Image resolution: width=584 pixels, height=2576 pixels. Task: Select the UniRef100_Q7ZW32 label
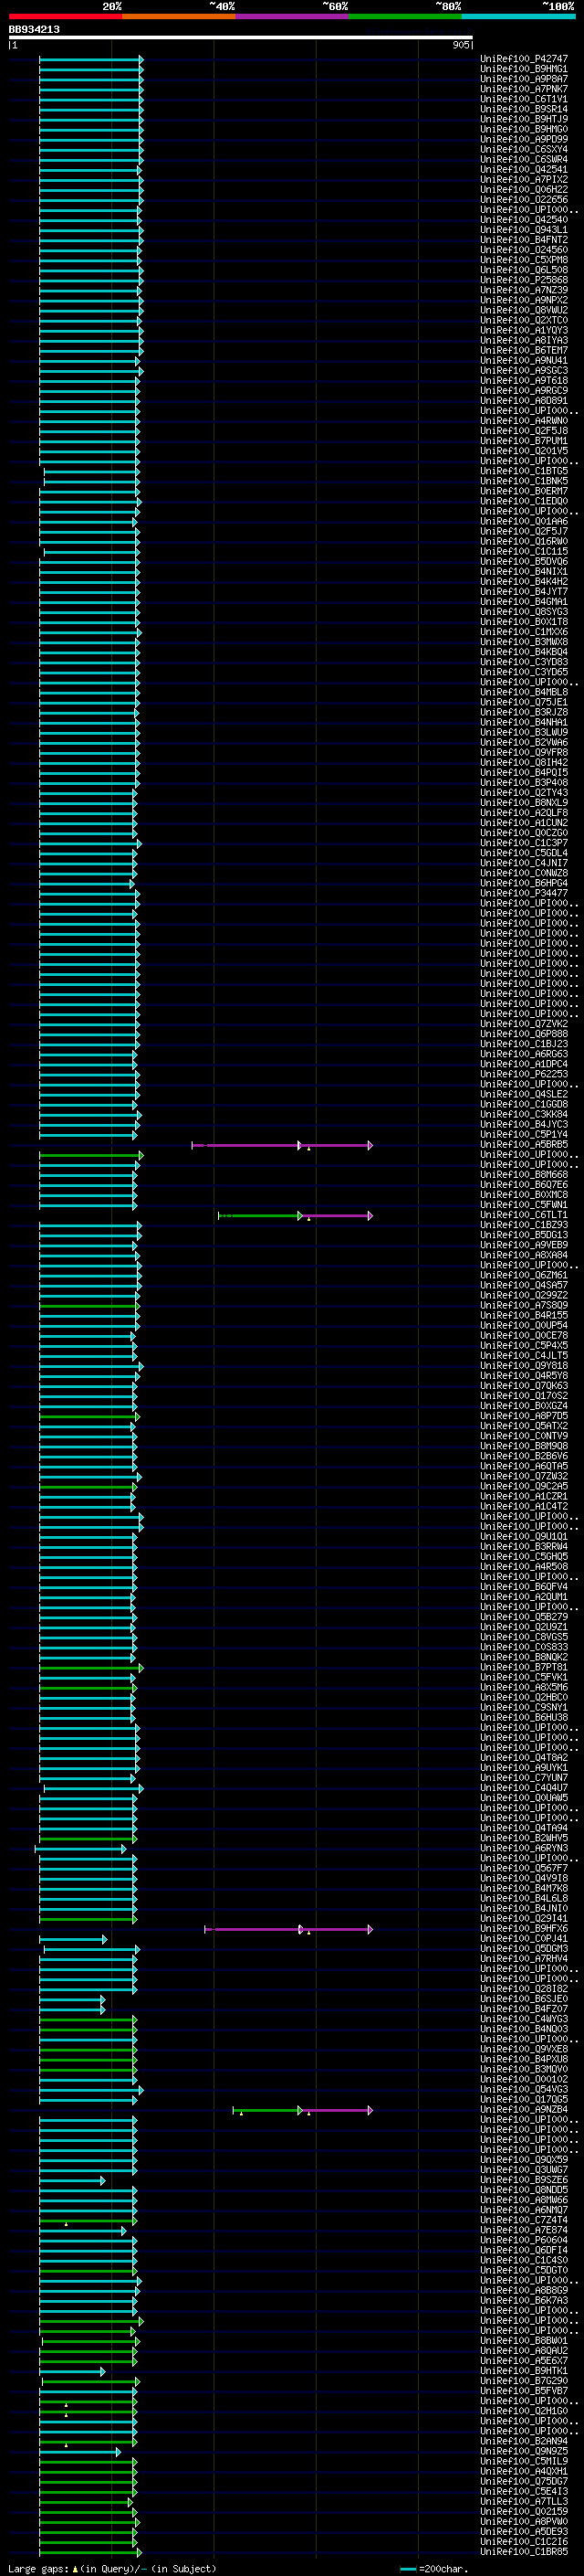pyautogui.click(x=524, y=1476)
